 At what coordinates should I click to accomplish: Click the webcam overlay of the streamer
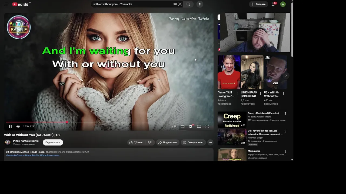pos(255,32)
